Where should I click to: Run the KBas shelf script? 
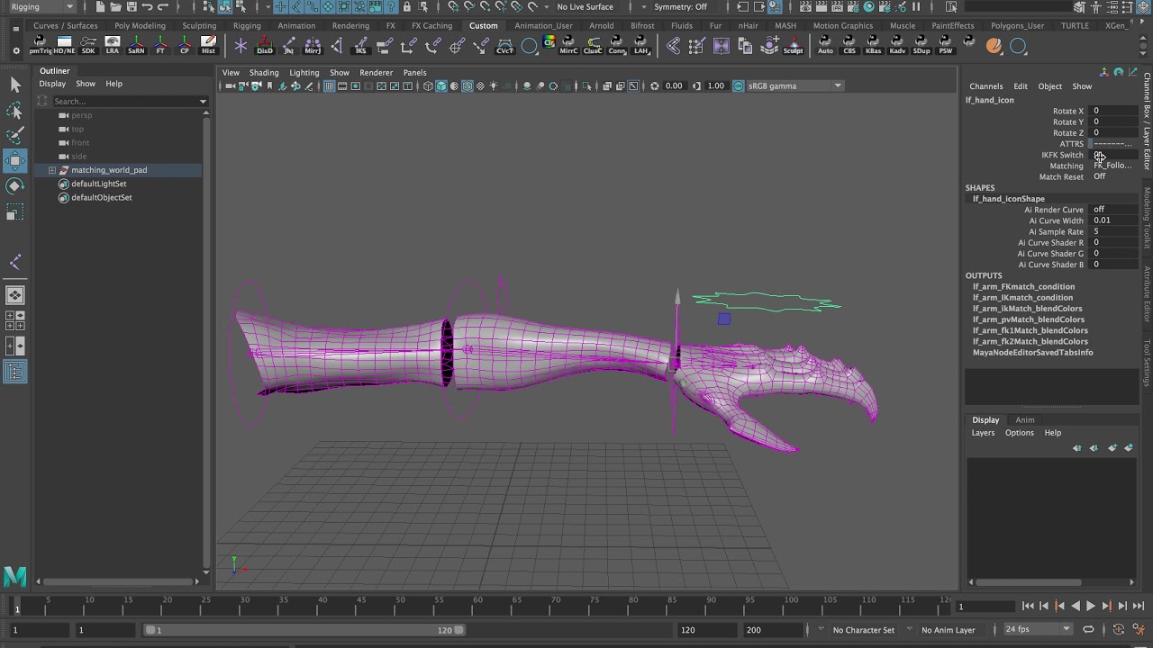click(x=873, y=46)
